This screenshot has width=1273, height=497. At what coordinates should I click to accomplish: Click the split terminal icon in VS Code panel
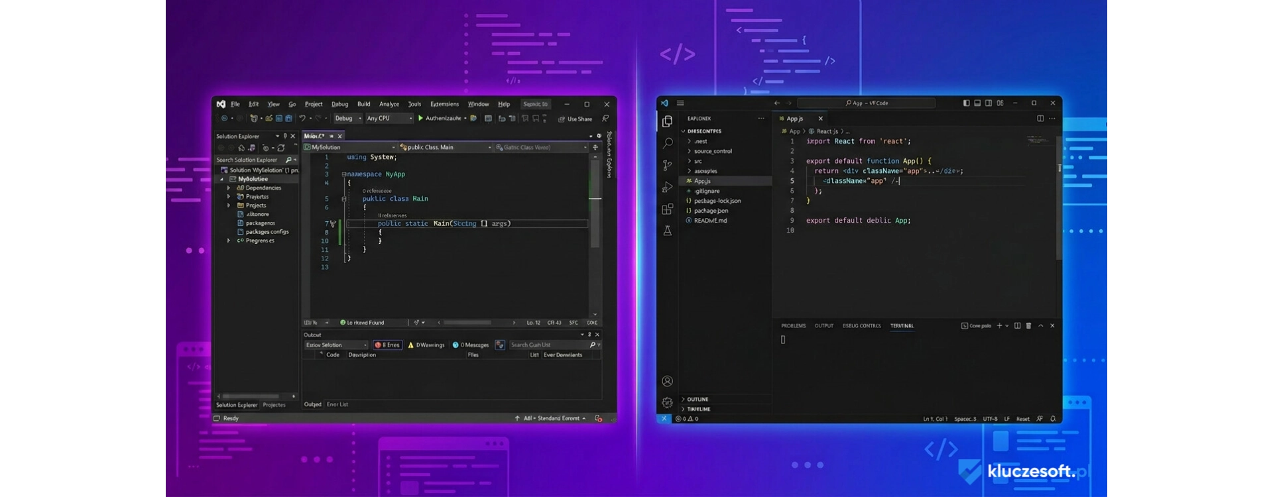tap(1017, 326)
